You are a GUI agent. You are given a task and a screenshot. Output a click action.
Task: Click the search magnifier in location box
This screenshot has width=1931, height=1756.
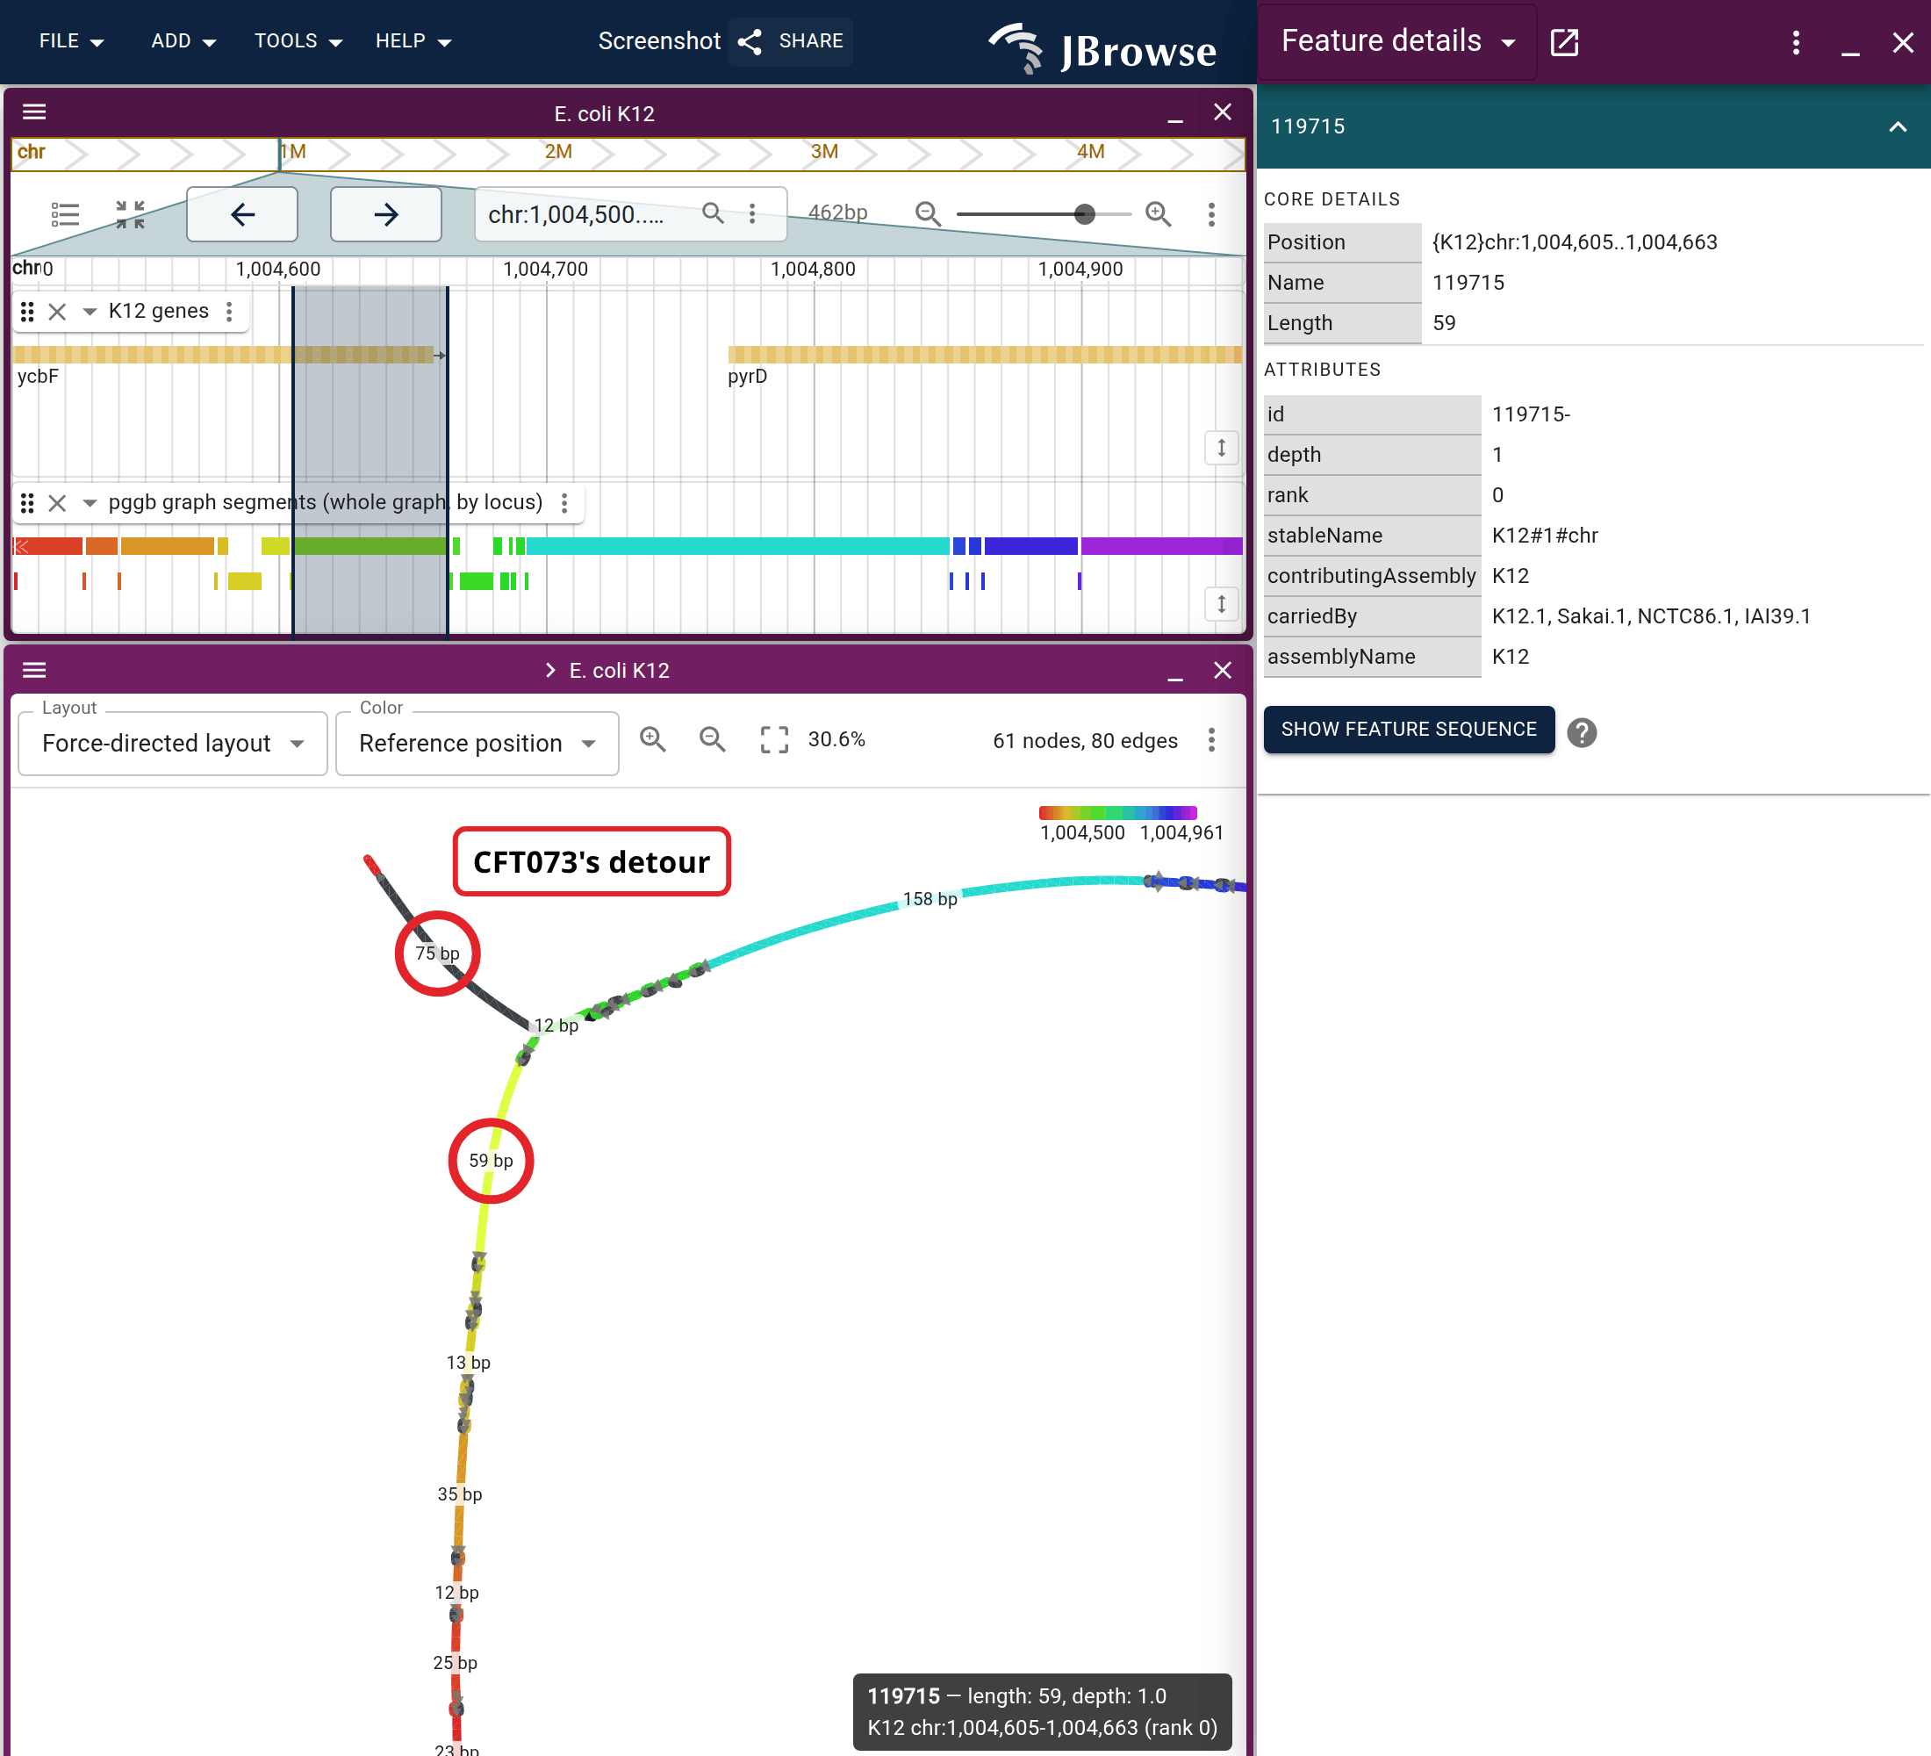[713, 212]
